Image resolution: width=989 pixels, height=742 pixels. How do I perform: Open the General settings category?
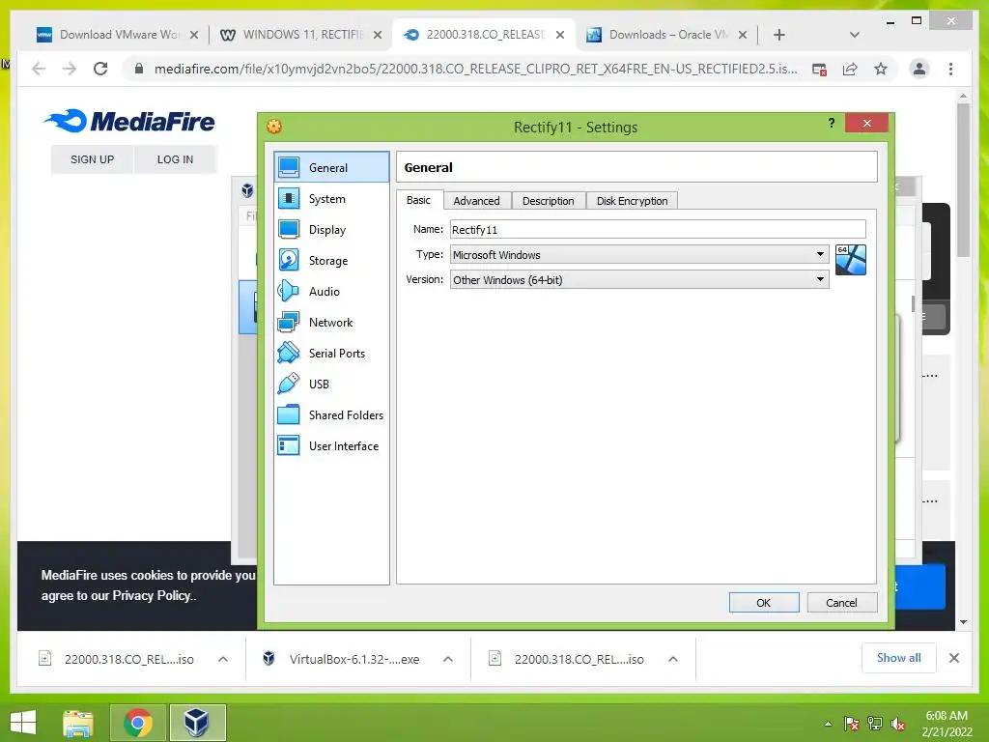pyautogui.click(x=331, y=167)
